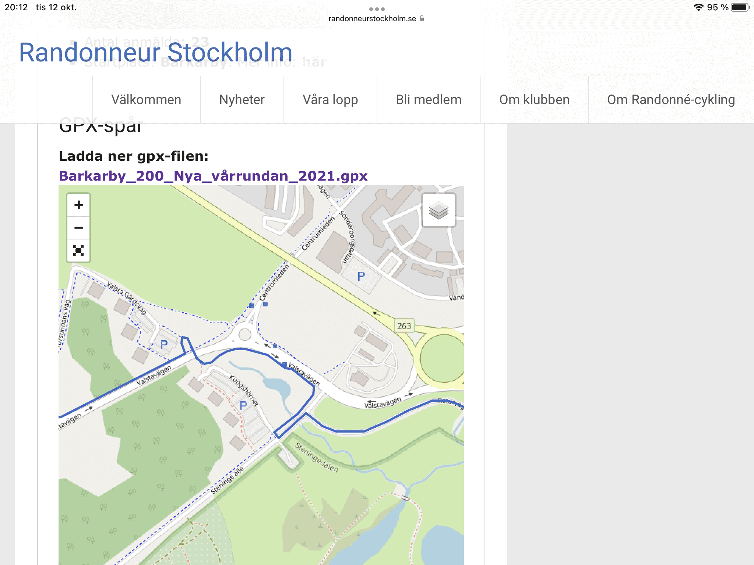Click the parking symbol near Sönderborgsgatan

click(361, 276)
